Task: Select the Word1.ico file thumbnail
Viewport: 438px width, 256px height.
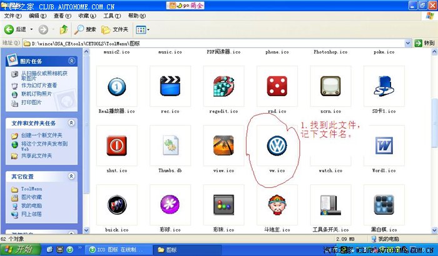Action: [383, 146]
